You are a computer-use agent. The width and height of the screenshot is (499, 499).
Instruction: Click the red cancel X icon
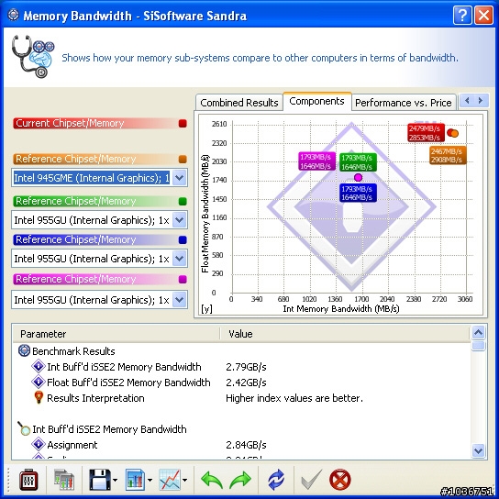(340, 480)
